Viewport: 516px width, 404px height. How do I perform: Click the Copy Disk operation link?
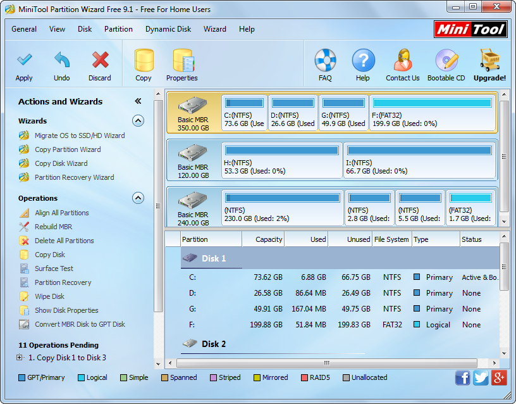pos(50,255)
